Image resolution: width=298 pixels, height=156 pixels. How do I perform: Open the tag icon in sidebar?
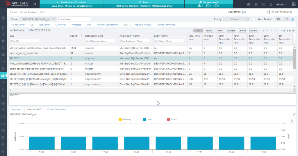(3, 110)
